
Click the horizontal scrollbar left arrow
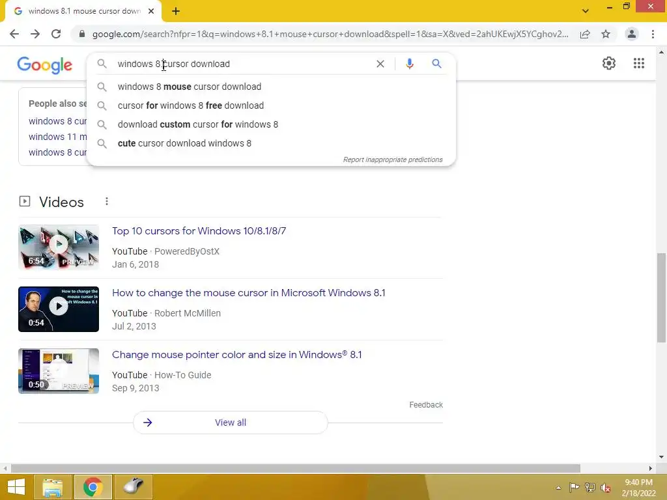[x=5, y=468]
